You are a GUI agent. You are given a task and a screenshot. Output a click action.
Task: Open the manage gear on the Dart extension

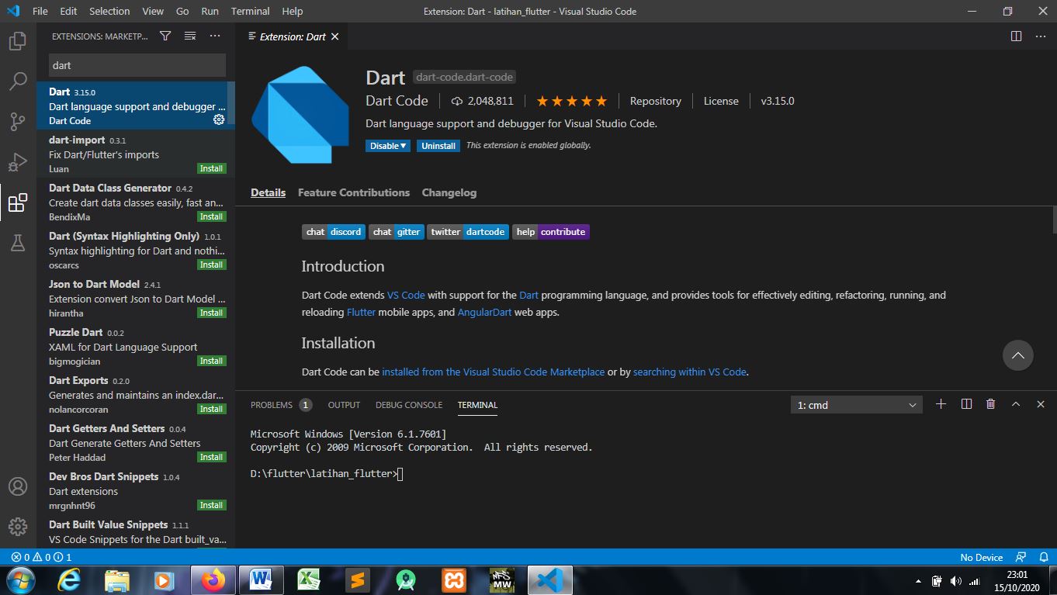coord(219,120)
